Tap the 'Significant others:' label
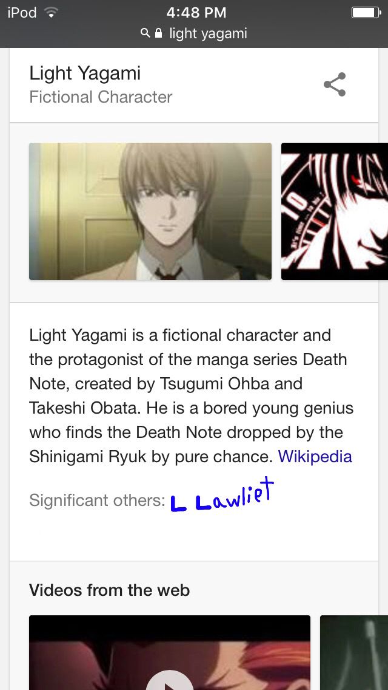388x690 pixels. [97, 500]
